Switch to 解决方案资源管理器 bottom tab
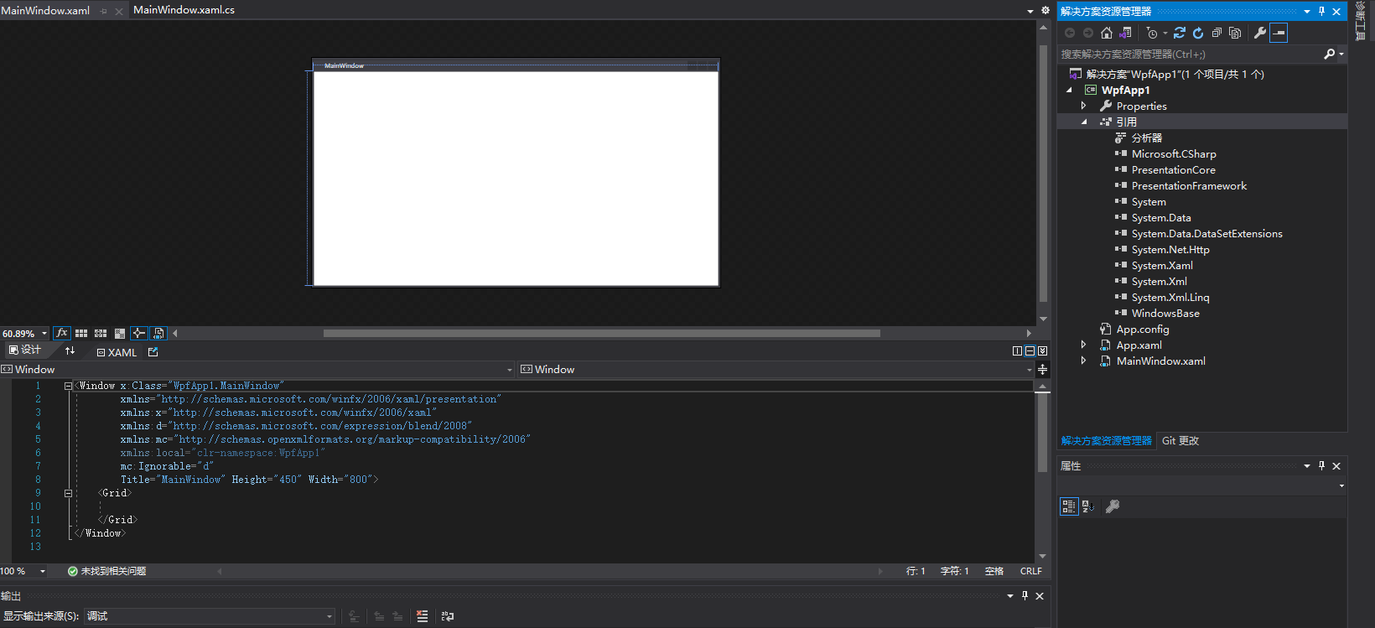 click(x=1106, y=440)
